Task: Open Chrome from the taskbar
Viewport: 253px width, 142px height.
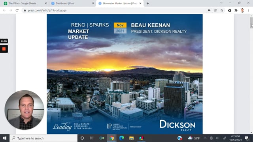Action: [x=111, y=138]
